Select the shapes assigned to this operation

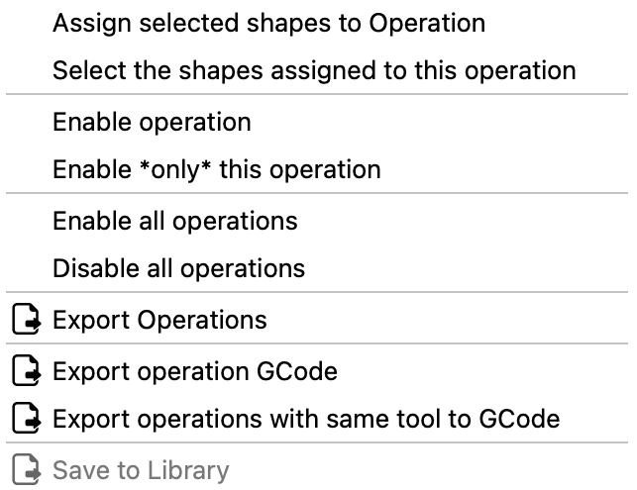click(x=314, y=70)
